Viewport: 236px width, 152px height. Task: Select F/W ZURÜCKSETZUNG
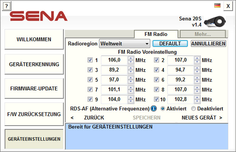(x=34, y=114)
